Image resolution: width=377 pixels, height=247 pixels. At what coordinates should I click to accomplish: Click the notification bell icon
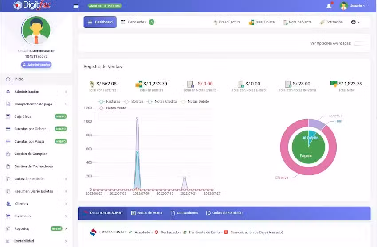click(329, 6)
